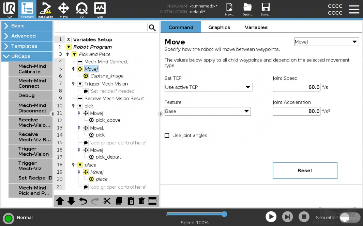This screenshot has height=226, width=363.
Task: Click the Open folder icon
Action: pos(247,9)
